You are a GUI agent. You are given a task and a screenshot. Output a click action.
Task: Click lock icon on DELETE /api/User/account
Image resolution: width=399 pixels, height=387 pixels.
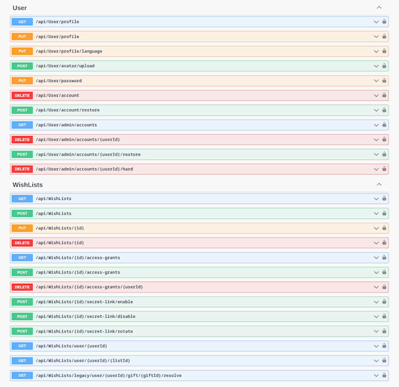coord(384,95)
